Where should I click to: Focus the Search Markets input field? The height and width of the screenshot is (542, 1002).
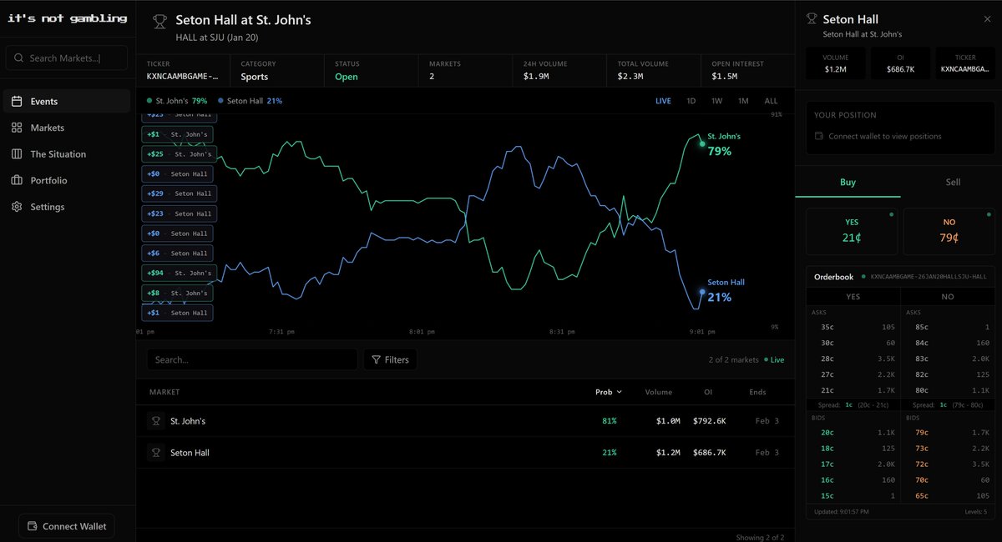point(67,58)
